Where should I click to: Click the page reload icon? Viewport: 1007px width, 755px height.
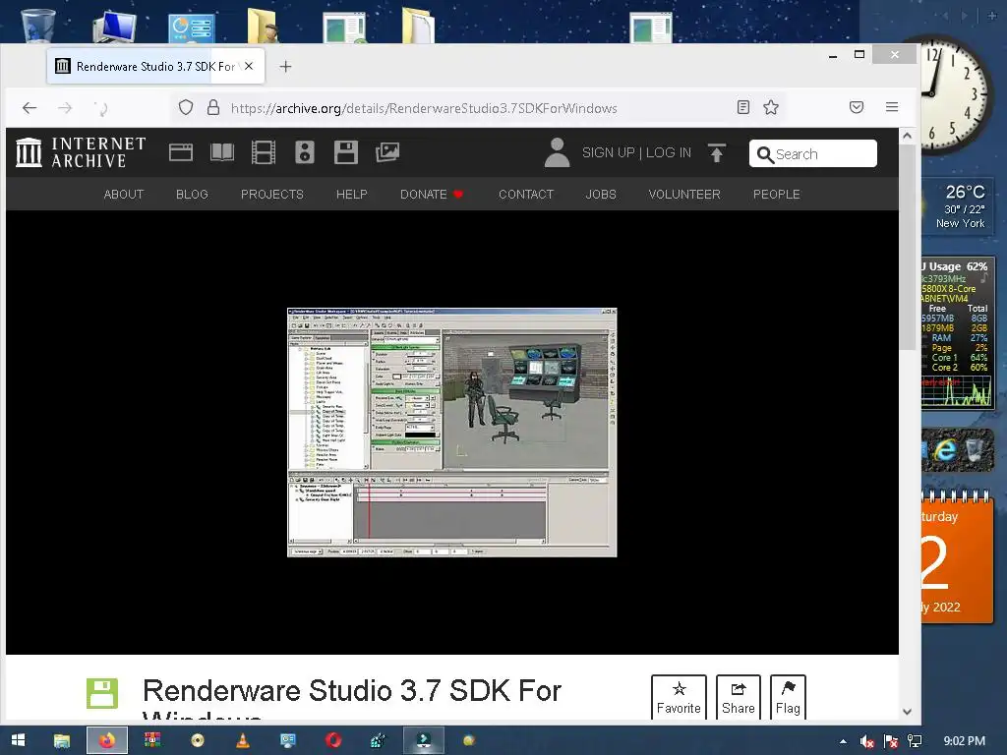point(101,108)
